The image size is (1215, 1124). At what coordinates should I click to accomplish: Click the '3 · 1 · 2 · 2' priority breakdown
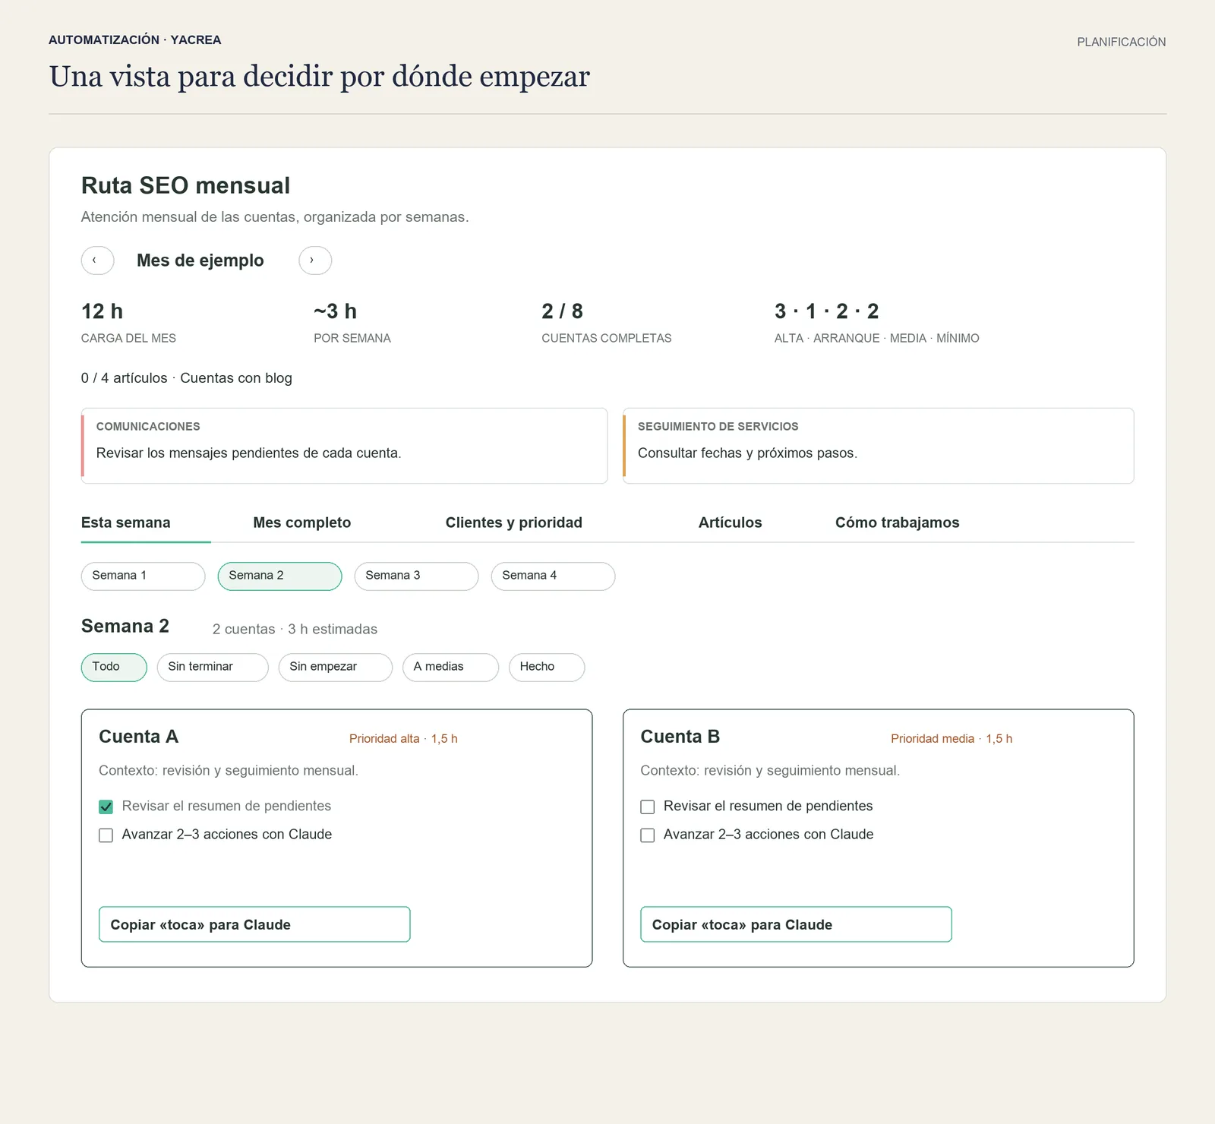pos(826,311)
